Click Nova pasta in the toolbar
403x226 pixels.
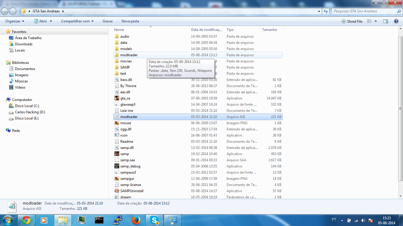(x=130, y=21)
